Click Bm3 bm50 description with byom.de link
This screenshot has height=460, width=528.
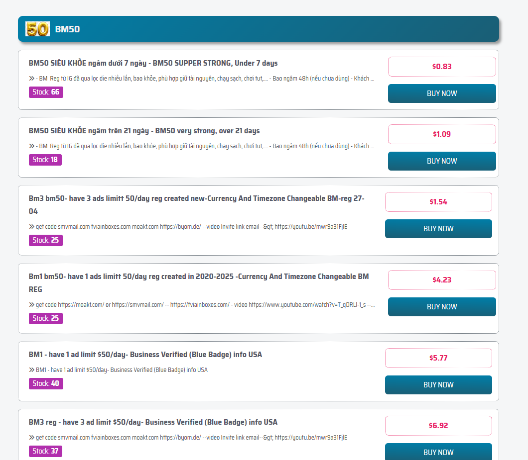coord(188,227)
